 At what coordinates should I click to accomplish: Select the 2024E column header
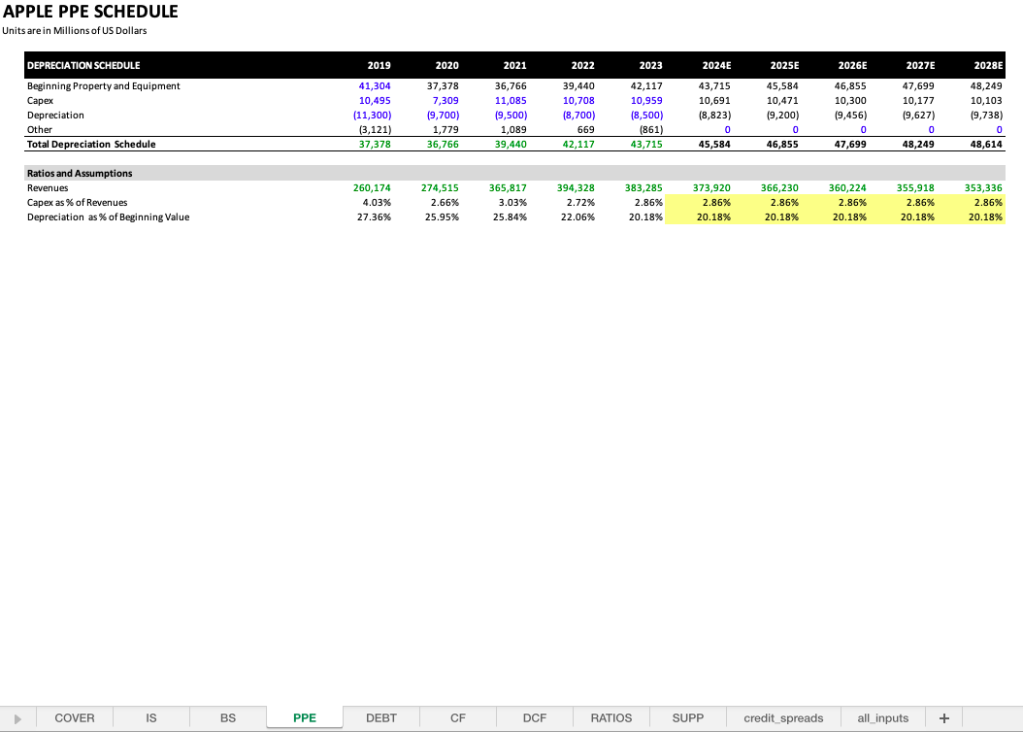click(x=716, y=65)
